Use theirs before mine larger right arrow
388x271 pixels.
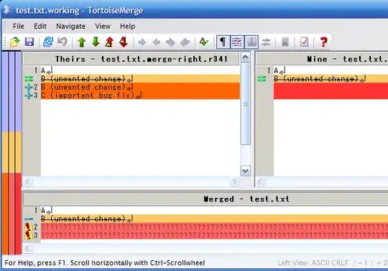(x=170, y=42)
